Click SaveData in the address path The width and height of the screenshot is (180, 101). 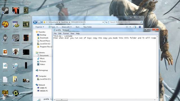coord(64,22)
